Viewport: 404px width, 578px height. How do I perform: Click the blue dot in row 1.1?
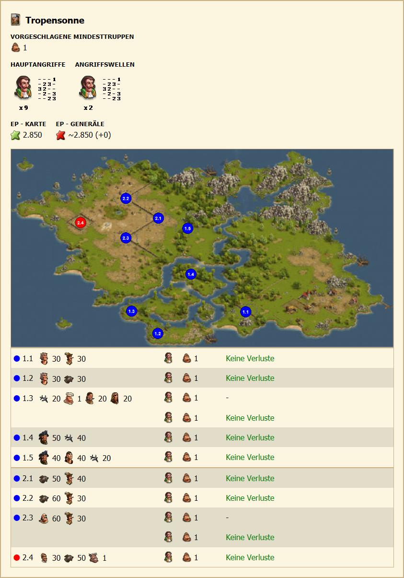(x=17, y=359)
